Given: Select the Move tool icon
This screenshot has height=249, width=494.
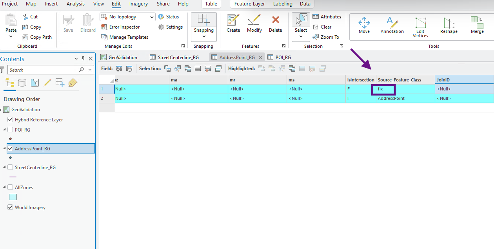Looking at the screenshot, I should coord(364,22).
